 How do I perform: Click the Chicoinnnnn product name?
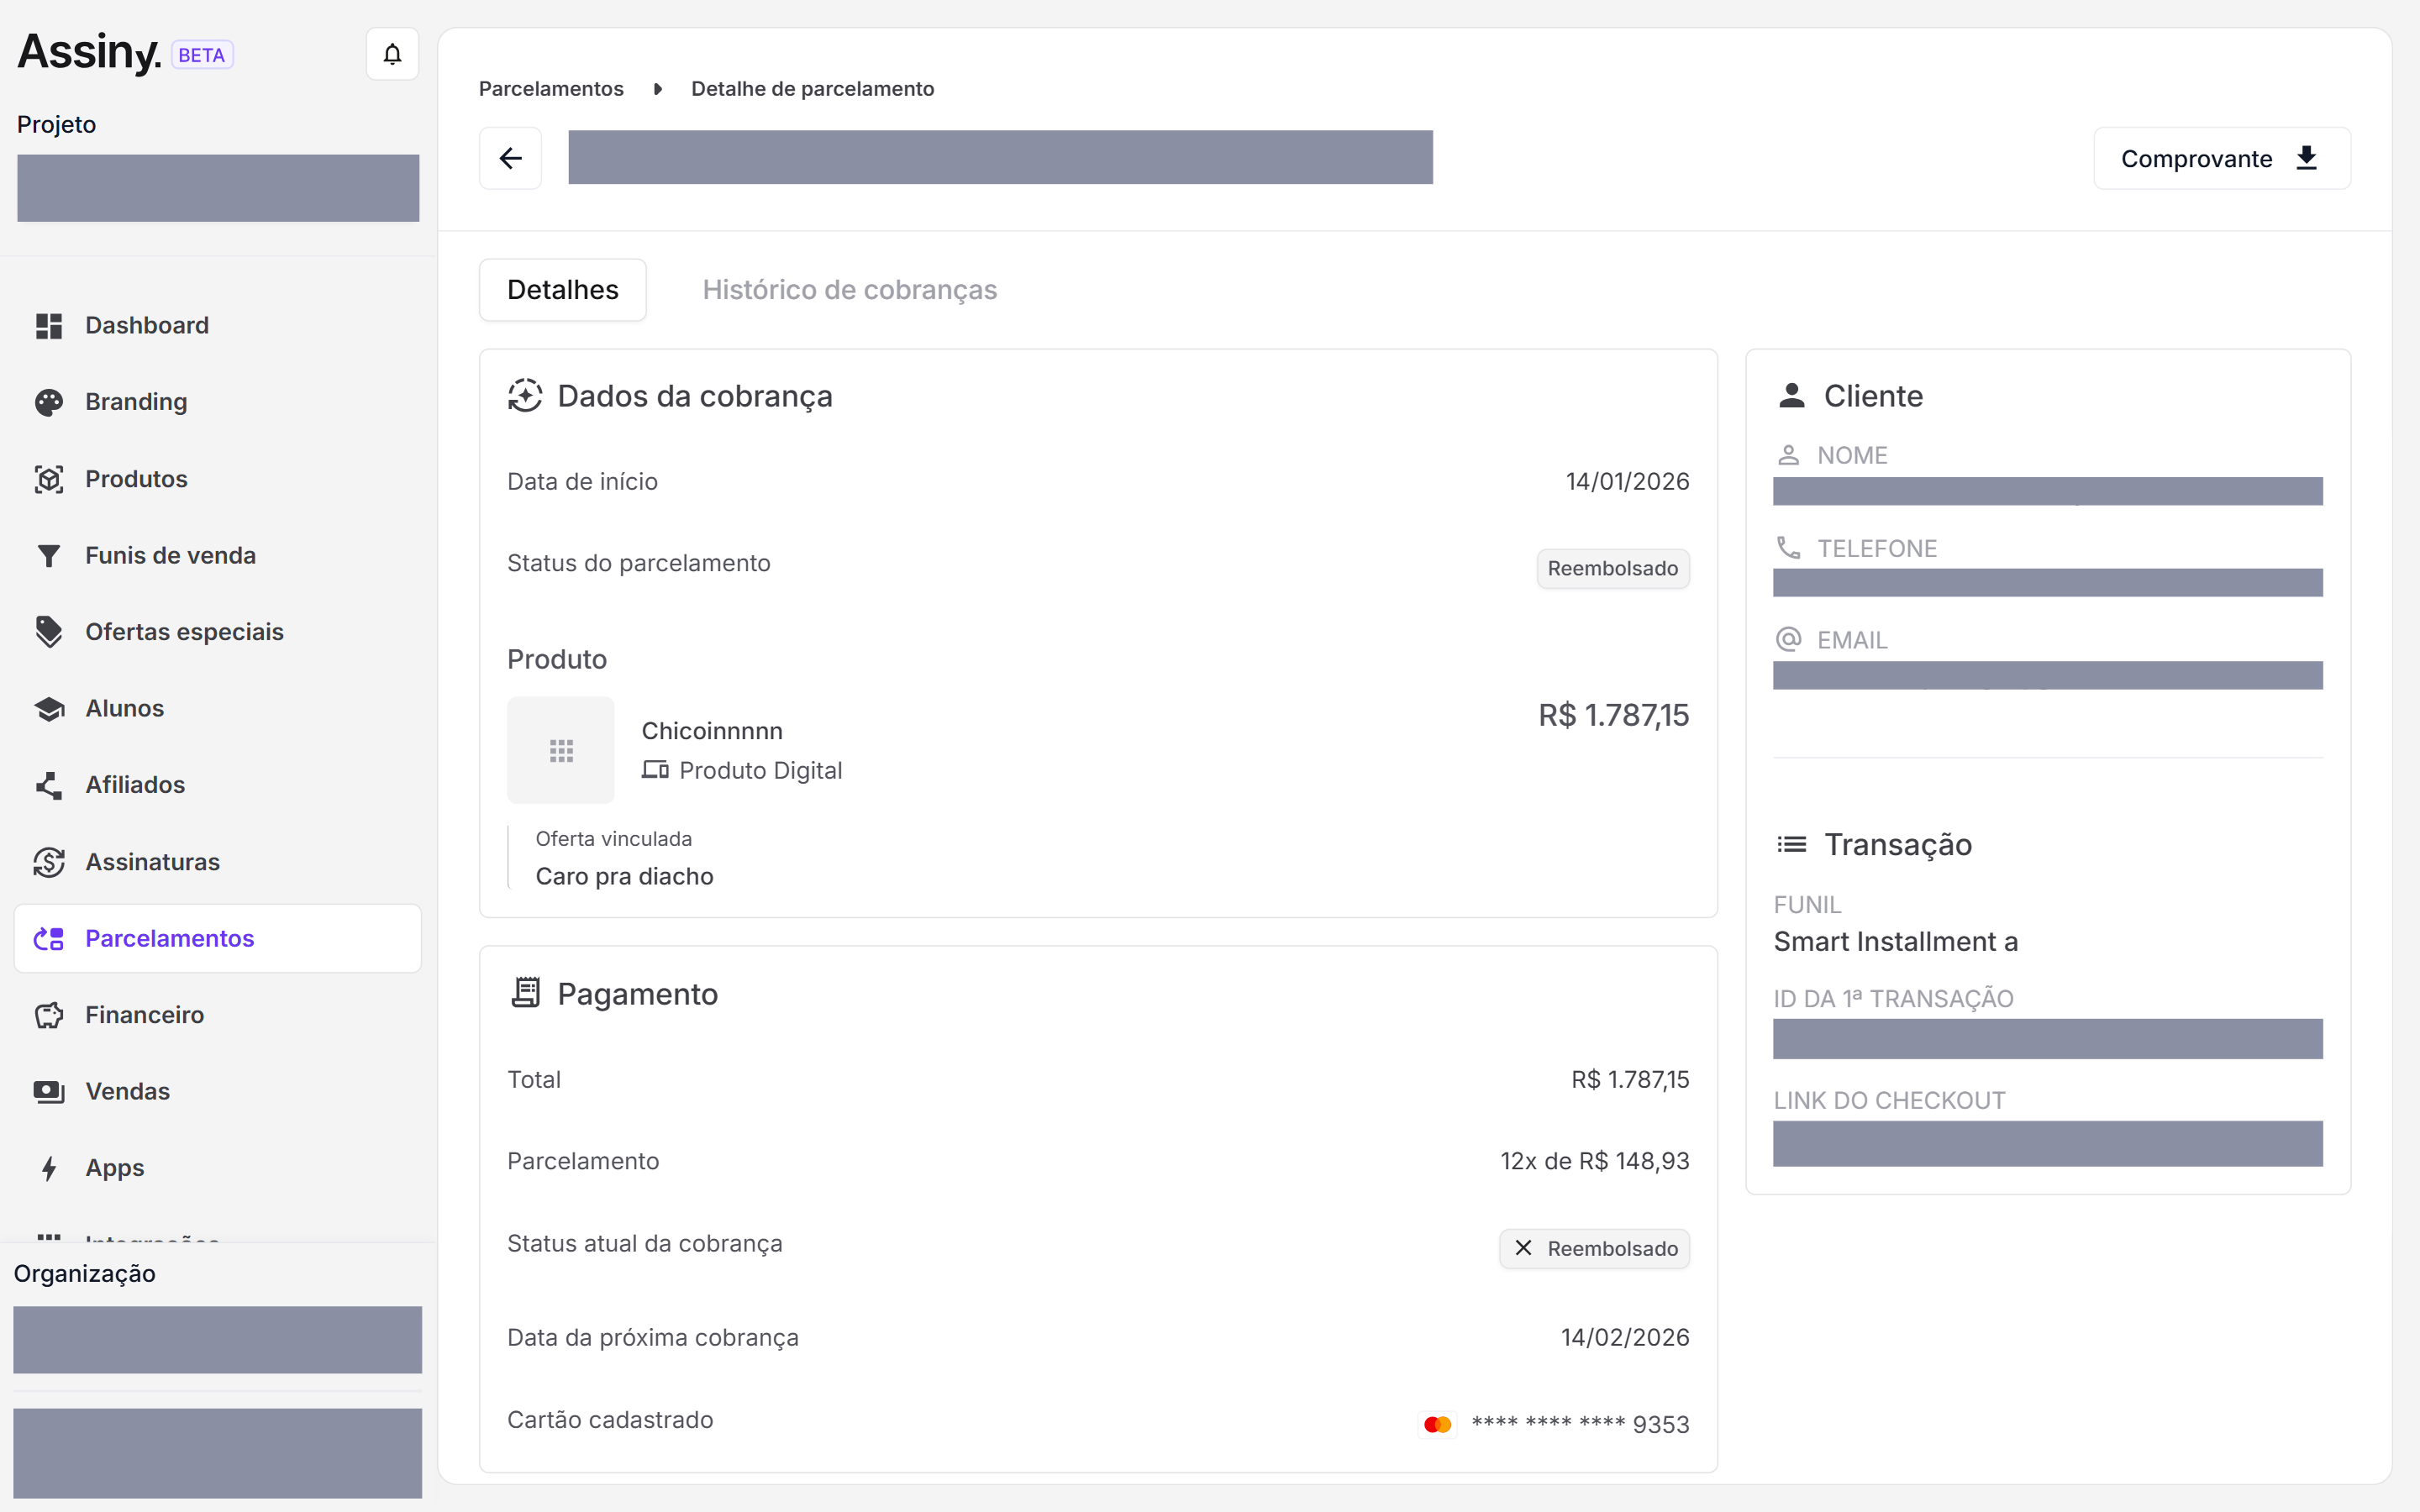712,731
